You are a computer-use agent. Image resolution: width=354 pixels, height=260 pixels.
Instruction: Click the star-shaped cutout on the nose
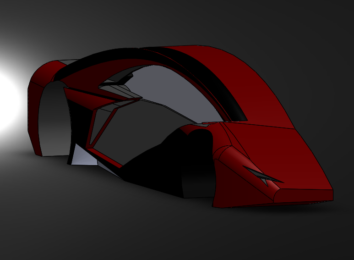pyautogui.click(x=264, y=176)
